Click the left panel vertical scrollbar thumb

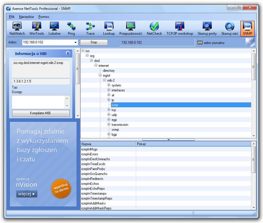(x=77, y=69)
